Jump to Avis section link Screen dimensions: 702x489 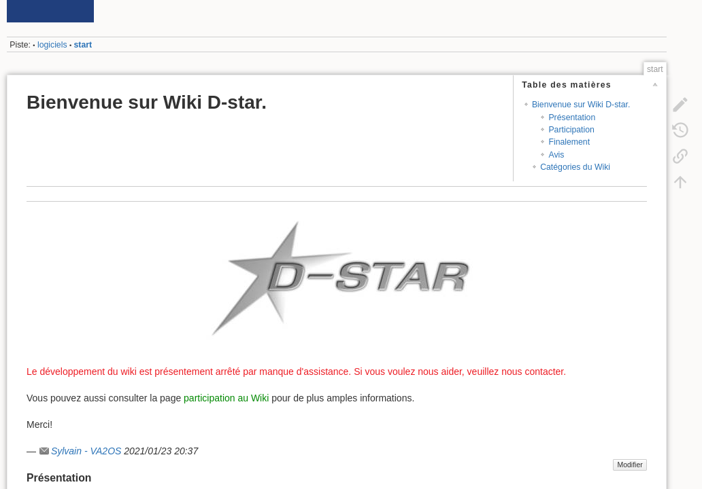(x=556, y=155)
